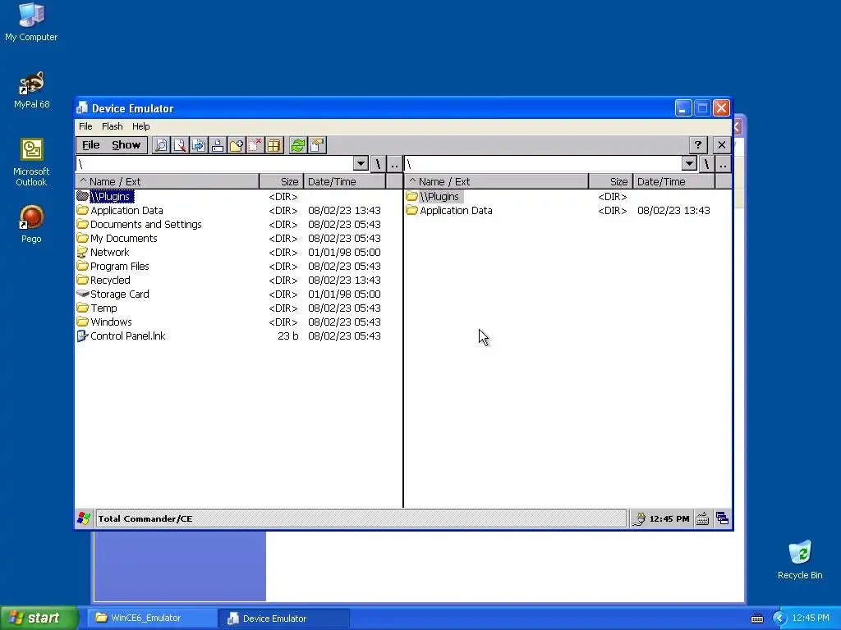Screen dimensions: 841x630
Task: Select \\Plugins folder in right panel
Action: pos(440,197)
